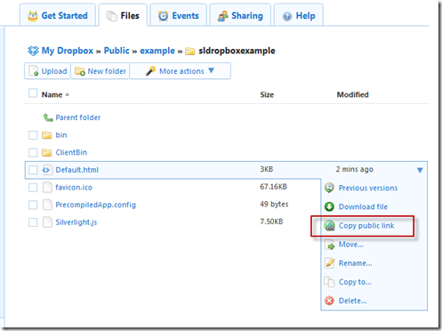Image resolution: width=442 pixels, height=331 pixels.
Task: Open the Help tab
Action: pyautogui.click(x=299, y=15)
